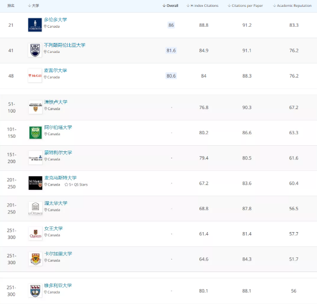Open 蒙特利尔大学 link

click(58, 153)
